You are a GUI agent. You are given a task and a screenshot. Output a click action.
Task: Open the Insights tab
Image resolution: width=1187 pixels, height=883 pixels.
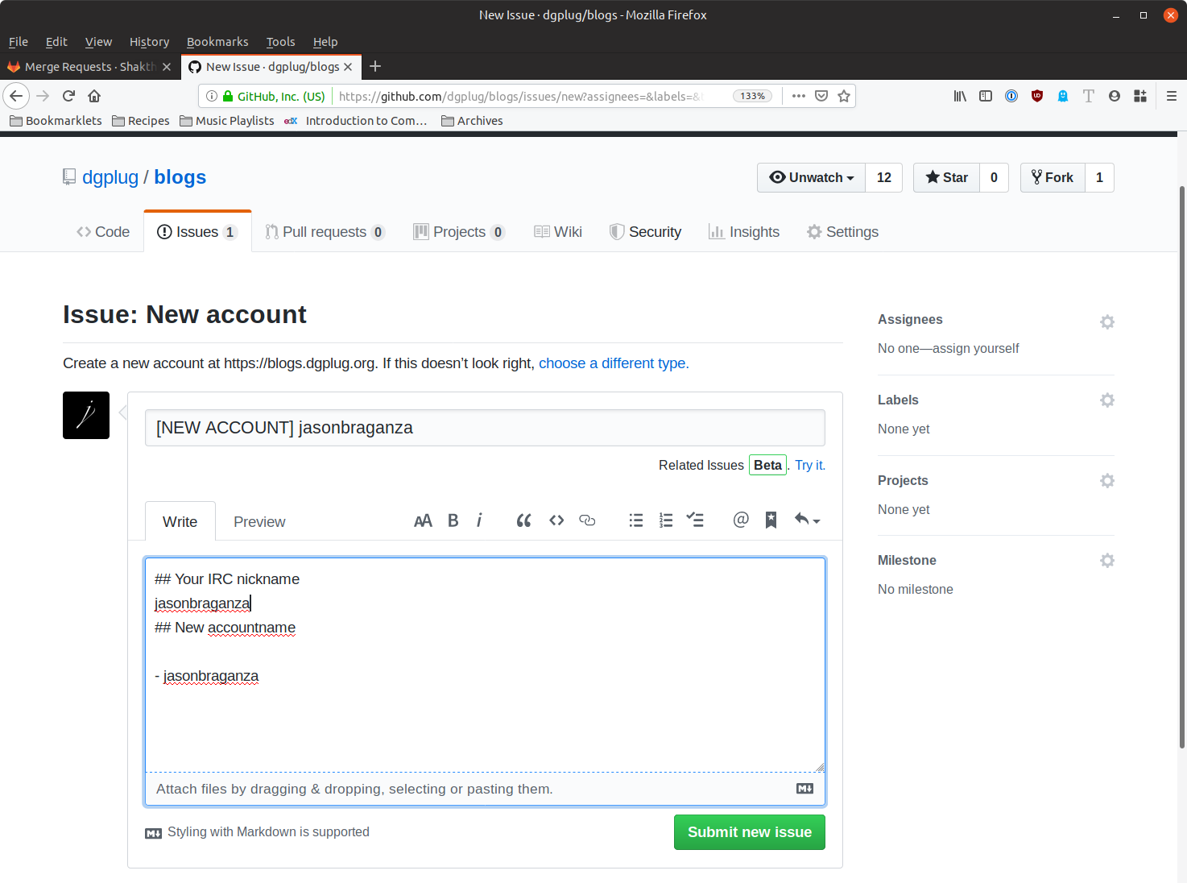coord(744,232)
